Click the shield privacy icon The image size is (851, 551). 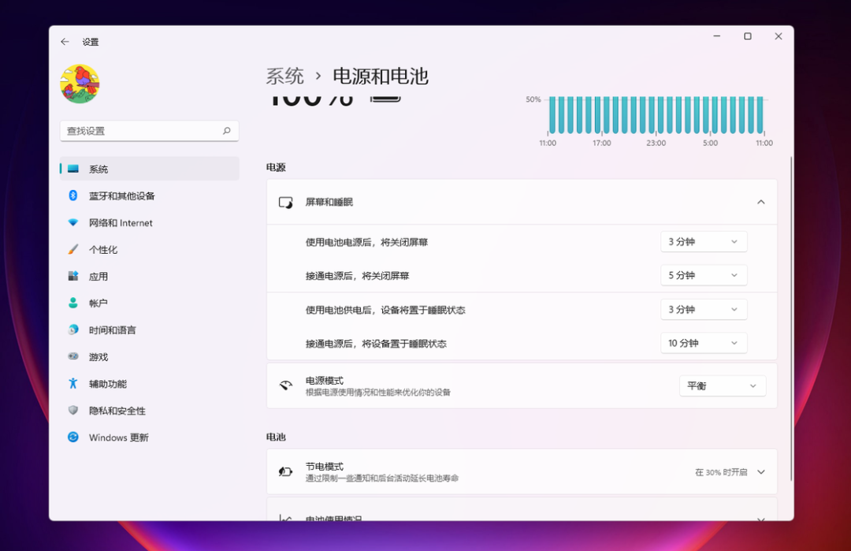click(73, 410)
